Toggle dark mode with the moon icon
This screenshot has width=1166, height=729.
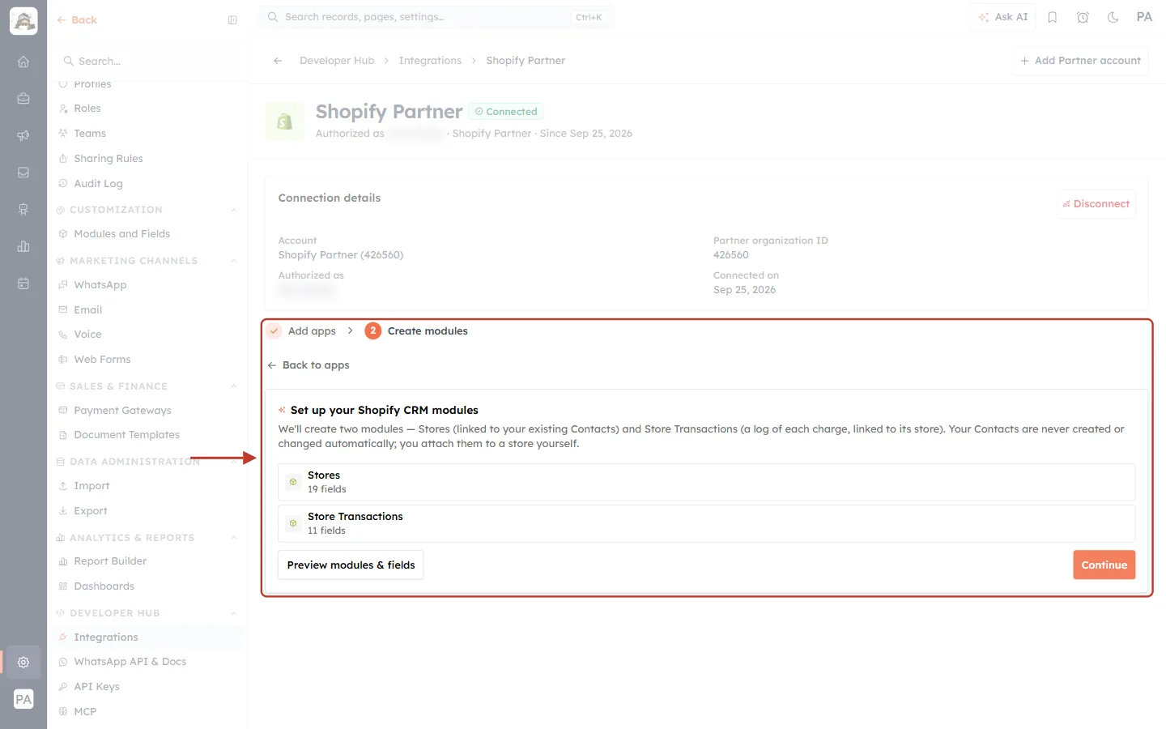pos(1113,17)
